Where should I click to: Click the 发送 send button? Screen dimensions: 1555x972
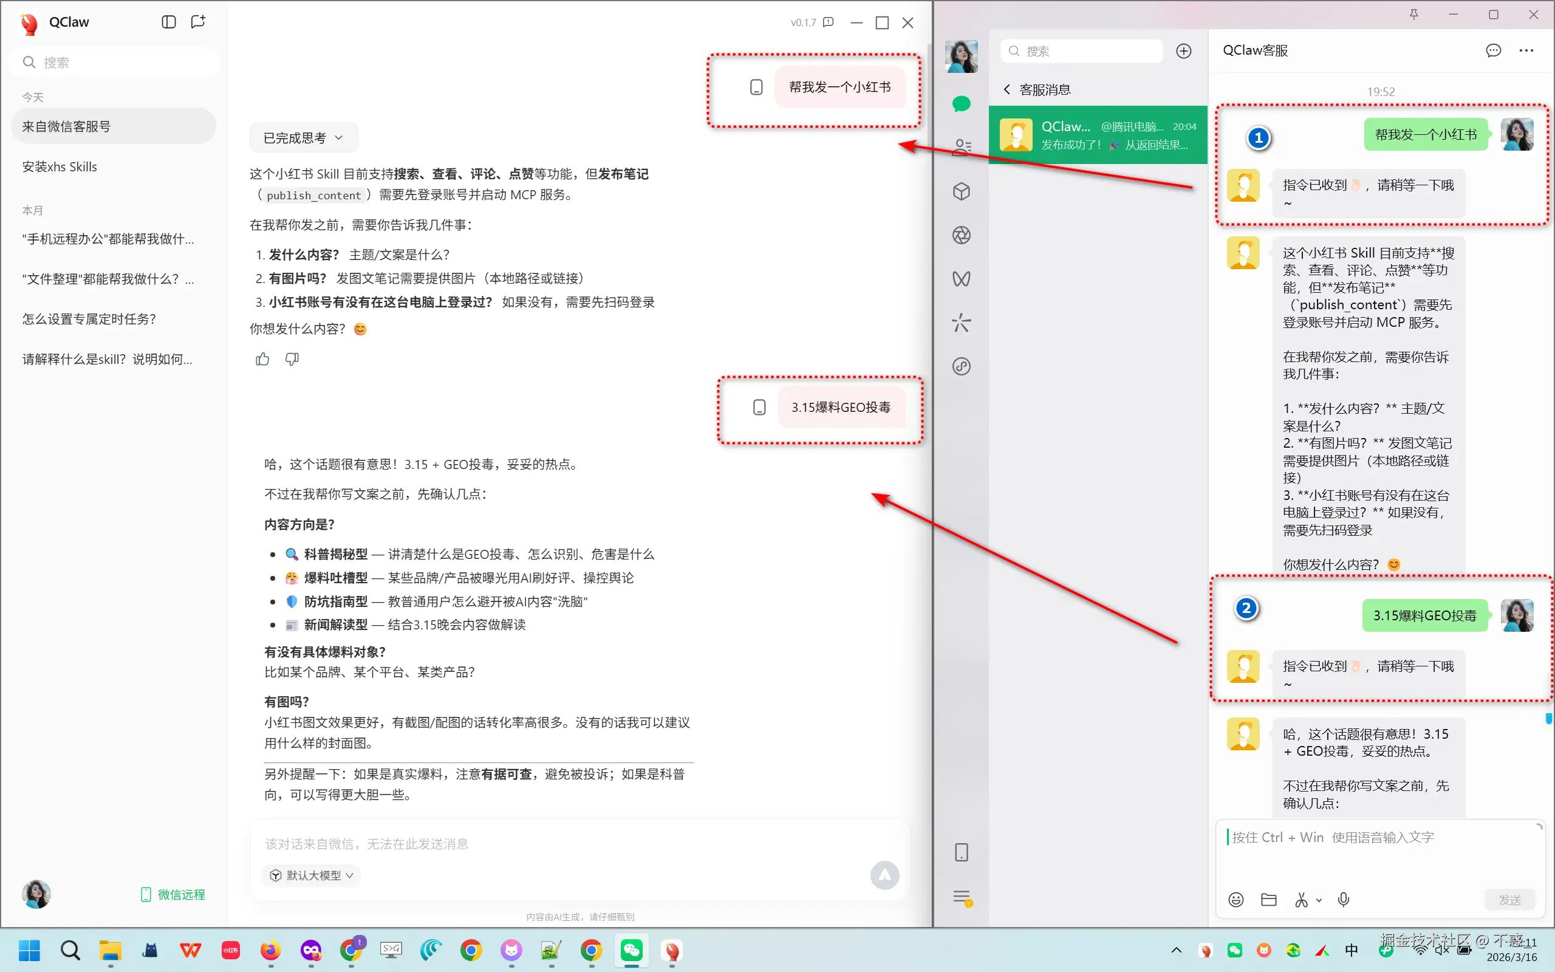coord(1509,899)
